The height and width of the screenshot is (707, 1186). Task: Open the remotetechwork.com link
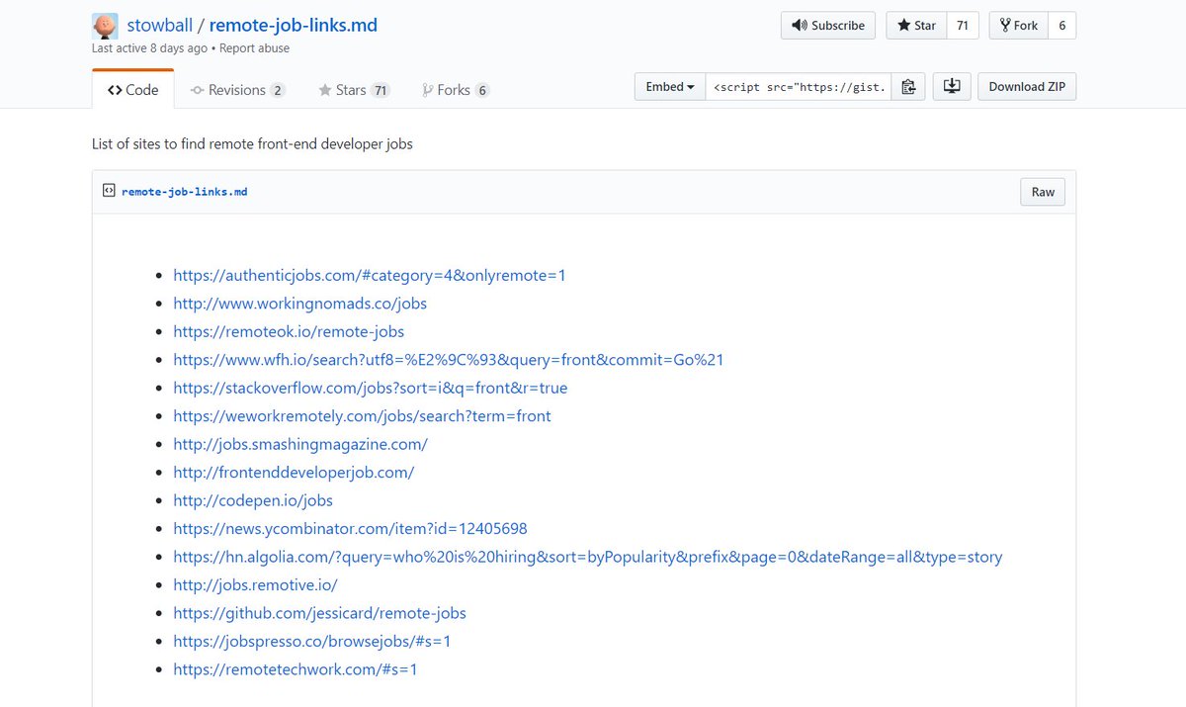tap(296, 669)
